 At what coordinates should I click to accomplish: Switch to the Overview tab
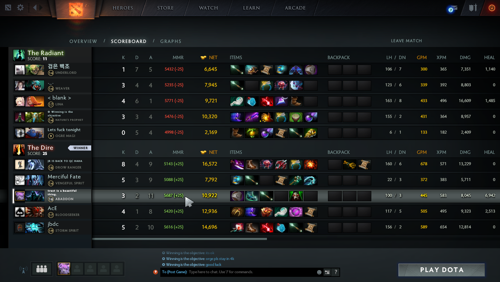pyautogui.click(x=83, y=41)
